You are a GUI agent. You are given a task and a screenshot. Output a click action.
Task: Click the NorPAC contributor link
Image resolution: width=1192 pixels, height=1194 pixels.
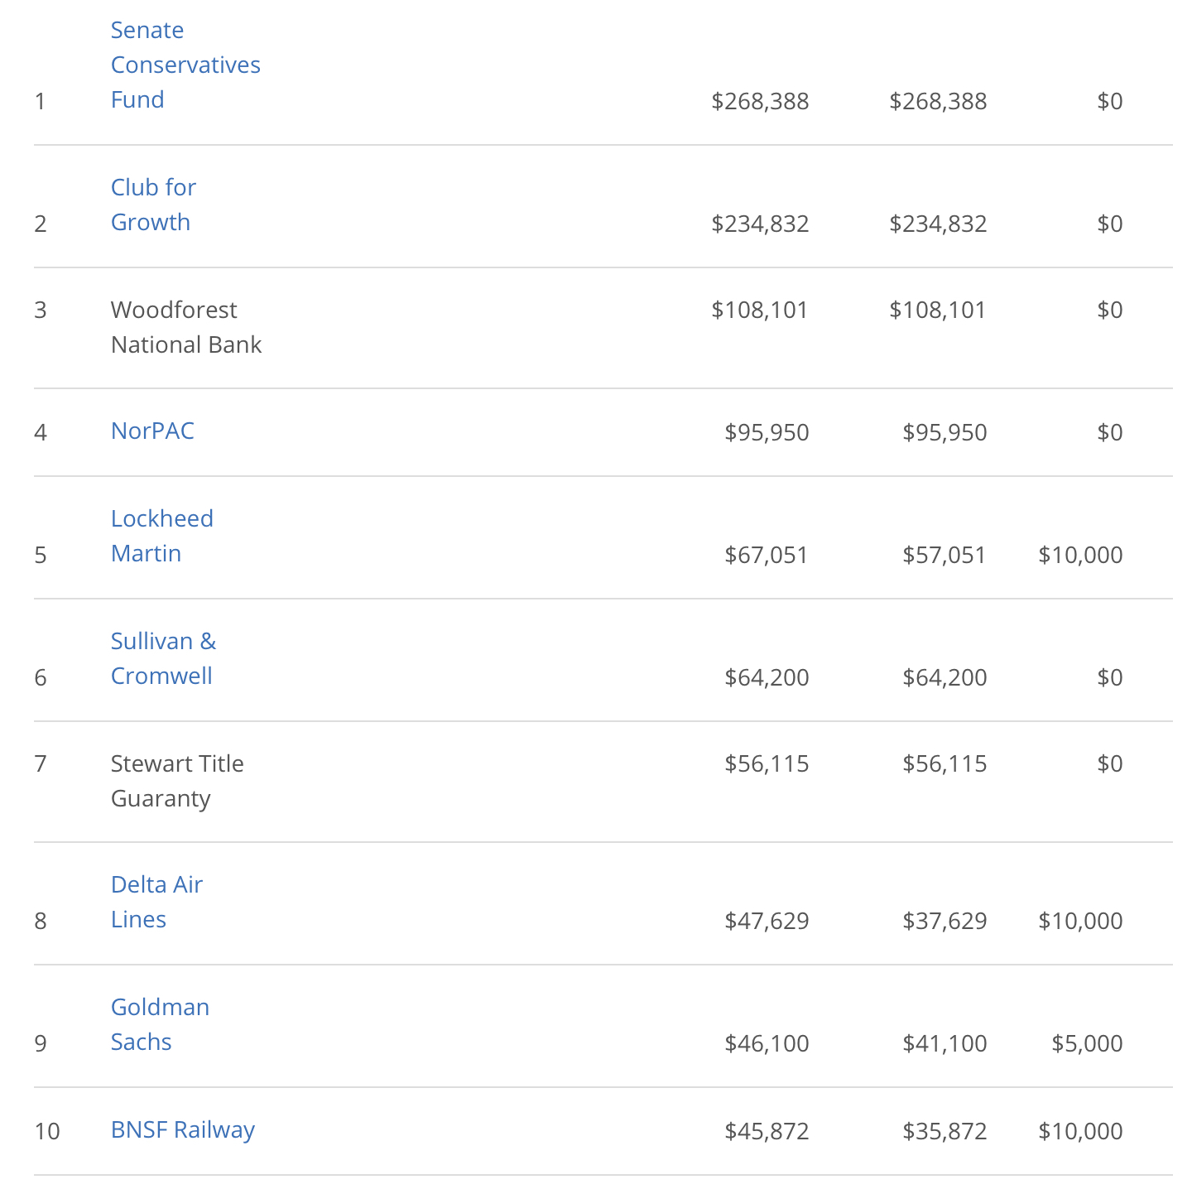[152, 431]
